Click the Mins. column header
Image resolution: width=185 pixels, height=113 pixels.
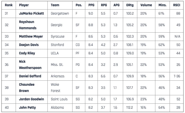tap(162, 5)
